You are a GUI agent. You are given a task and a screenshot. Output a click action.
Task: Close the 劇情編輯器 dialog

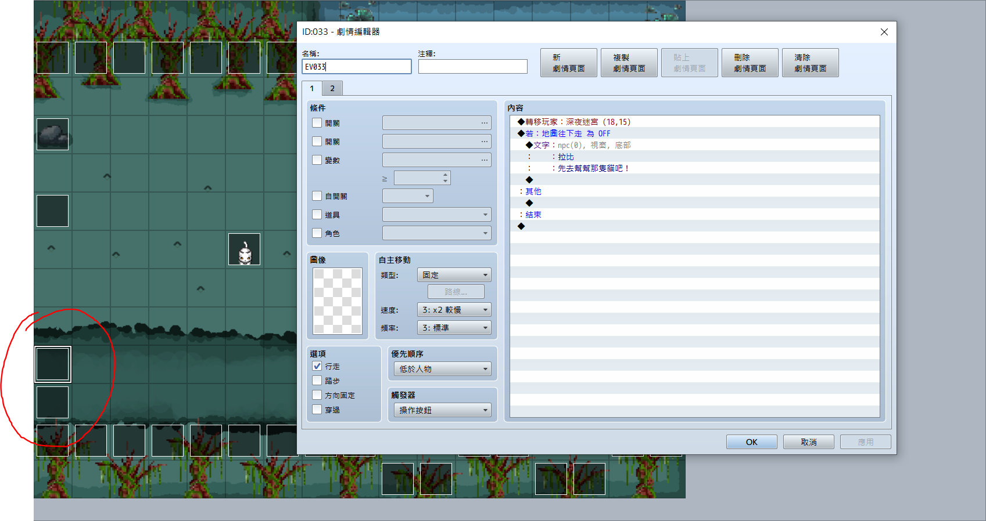pos(884,32)
